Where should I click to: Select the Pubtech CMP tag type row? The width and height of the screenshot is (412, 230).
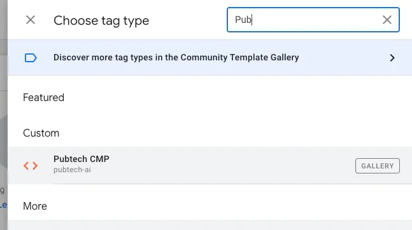(210, 165)
